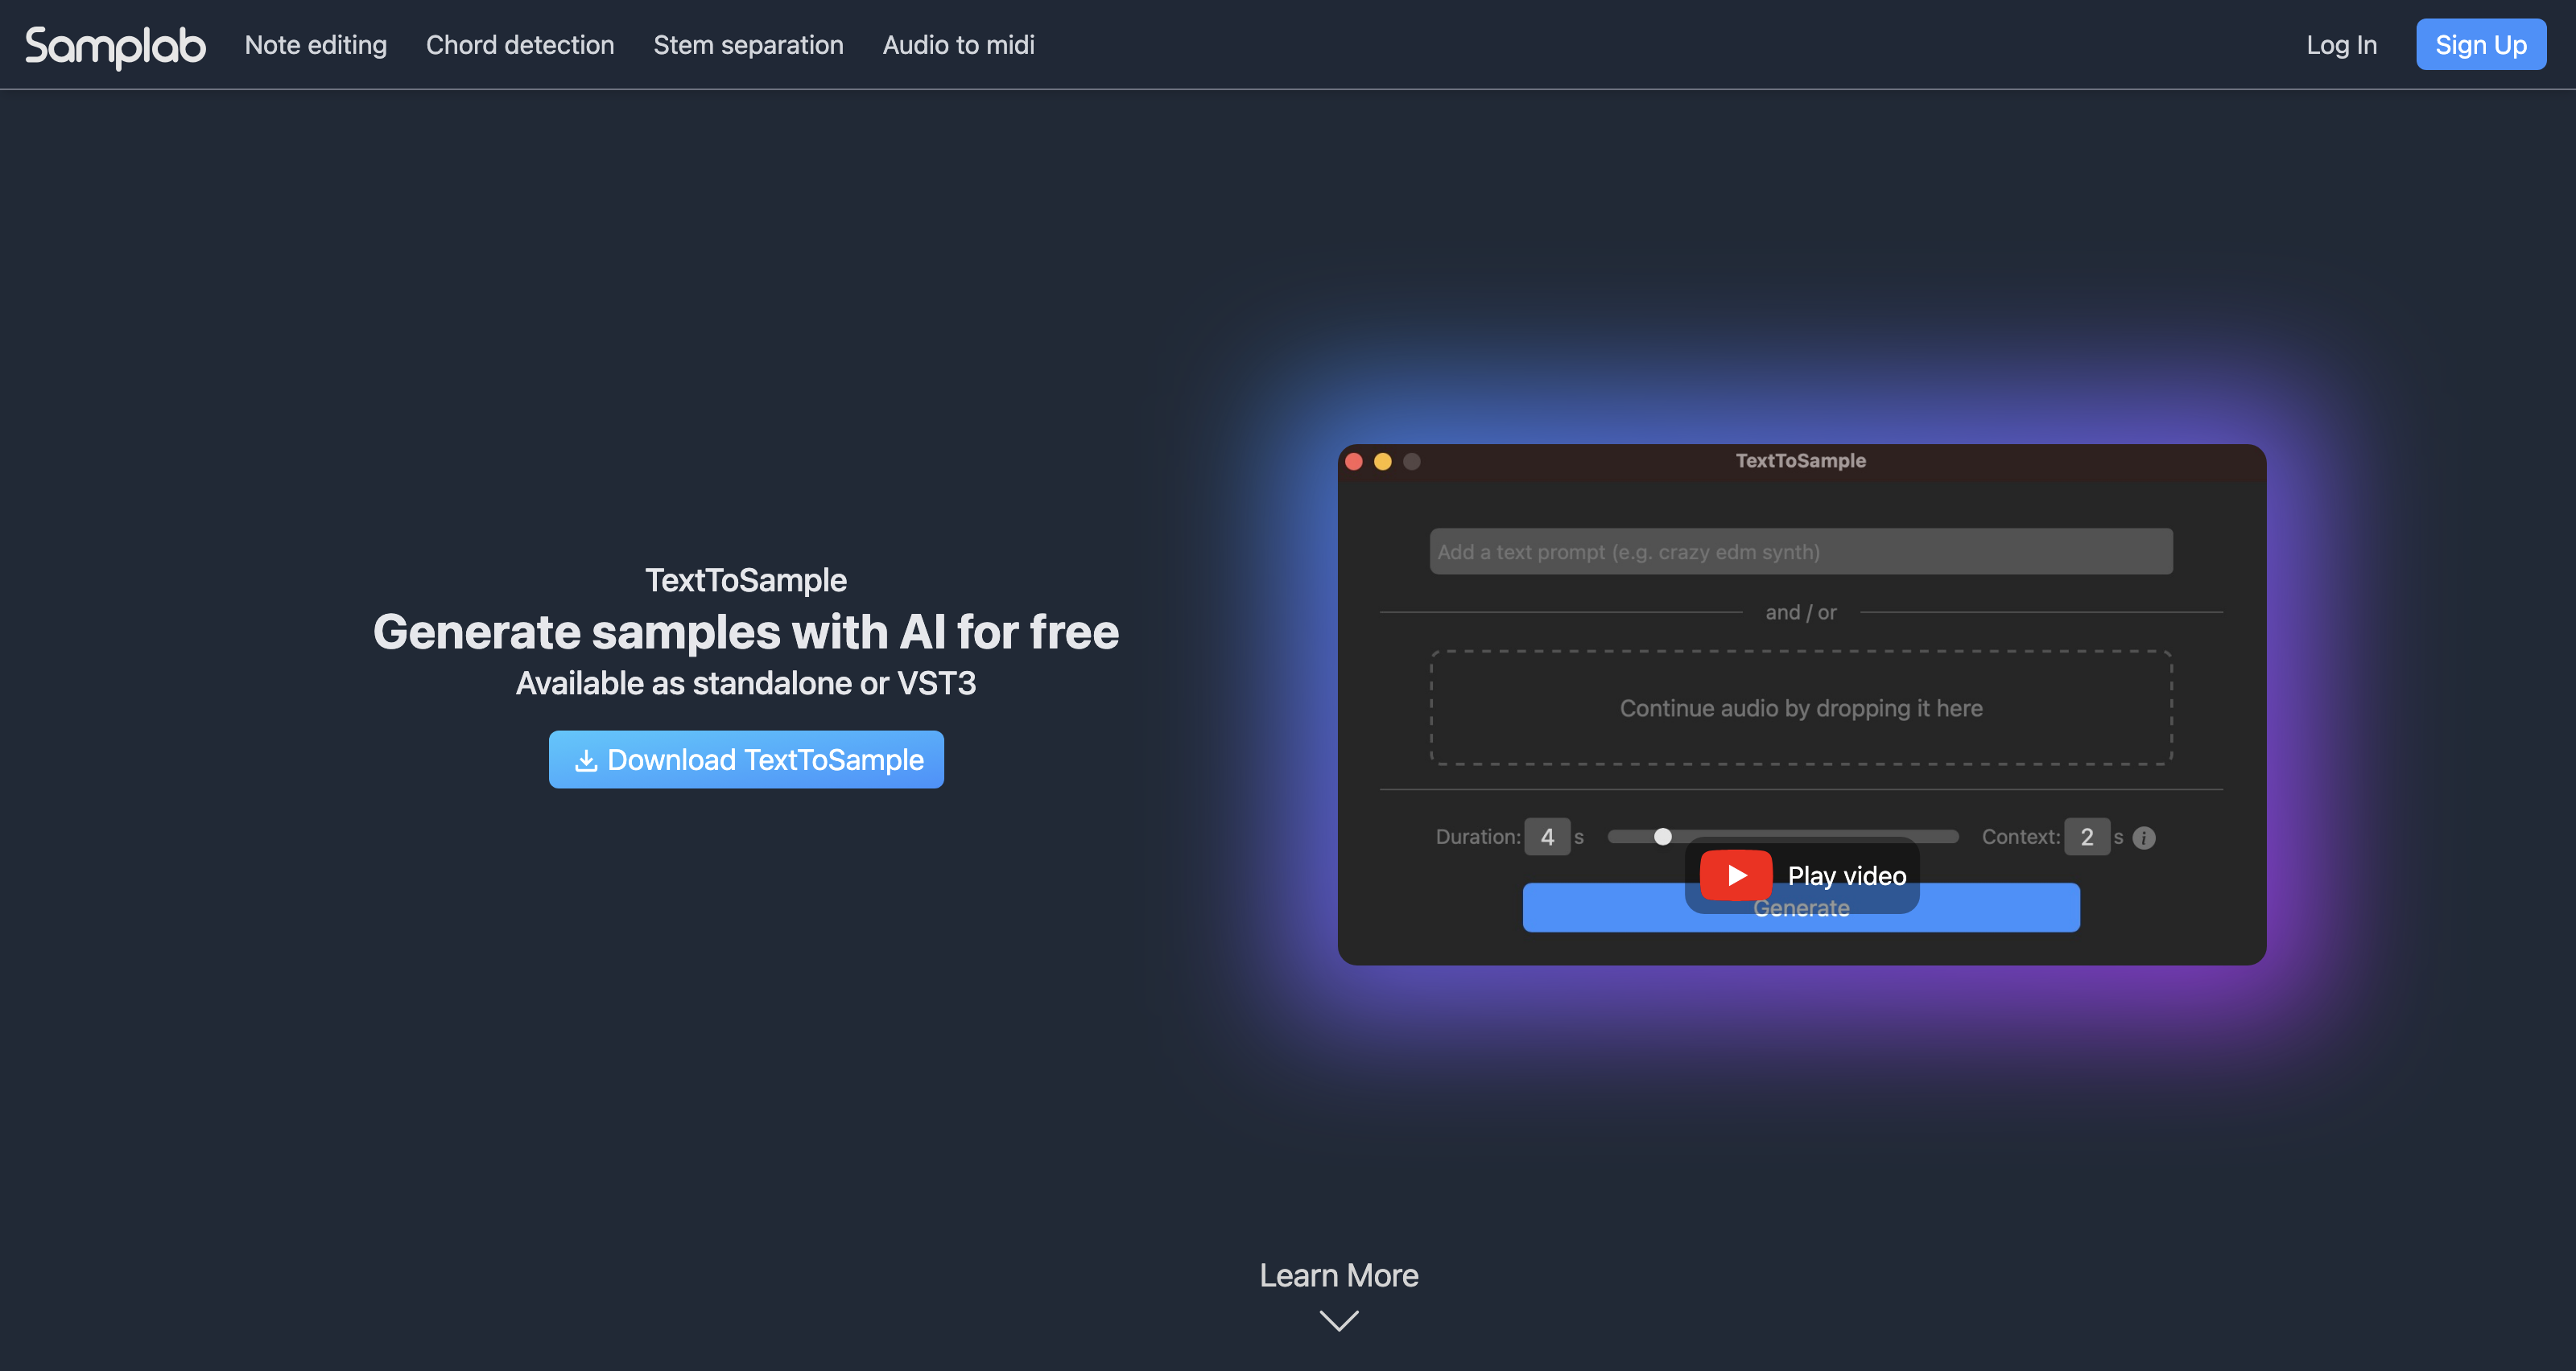This screenshot has width=2576, height=1371.
Task: Click the Context info icon
Action: point(2144,838)
